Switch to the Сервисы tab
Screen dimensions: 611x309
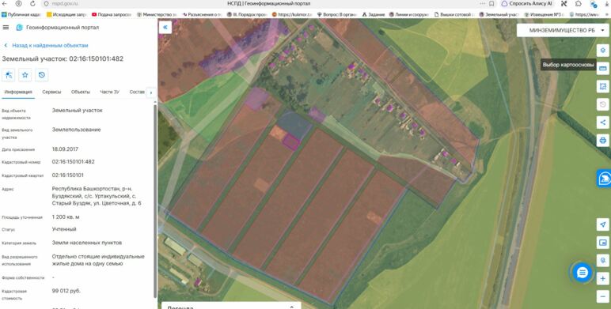point(51,92)
